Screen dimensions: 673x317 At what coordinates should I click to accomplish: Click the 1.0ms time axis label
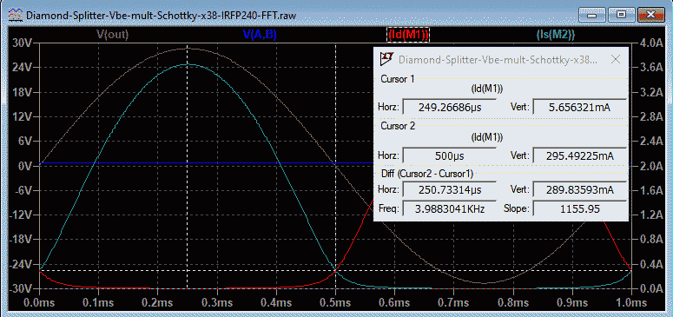click(x=631, y=303)
